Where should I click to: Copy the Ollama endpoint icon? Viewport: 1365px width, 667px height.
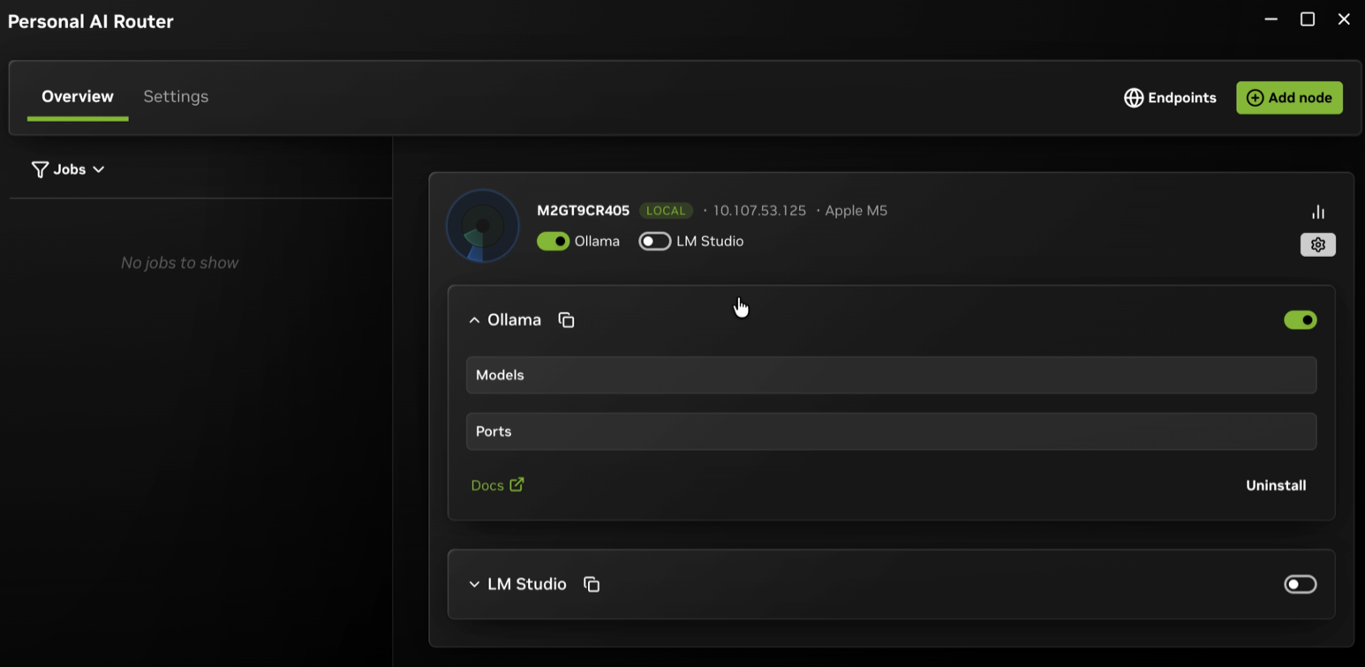click(566, 320)
